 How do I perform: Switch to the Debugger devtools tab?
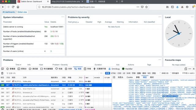coord(33,69)
